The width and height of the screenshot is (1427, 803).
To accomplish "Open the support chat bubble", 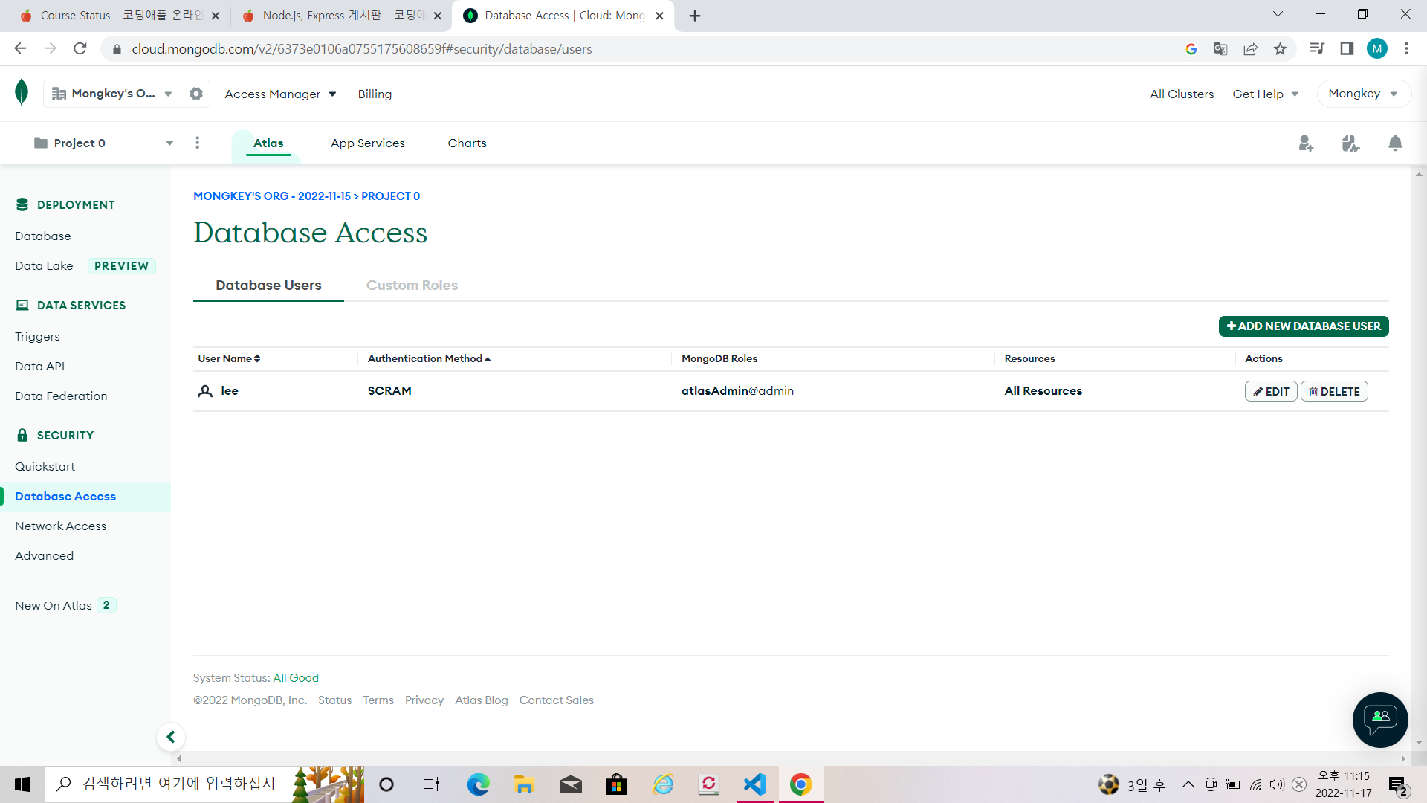I will (x=1380, y=720).
